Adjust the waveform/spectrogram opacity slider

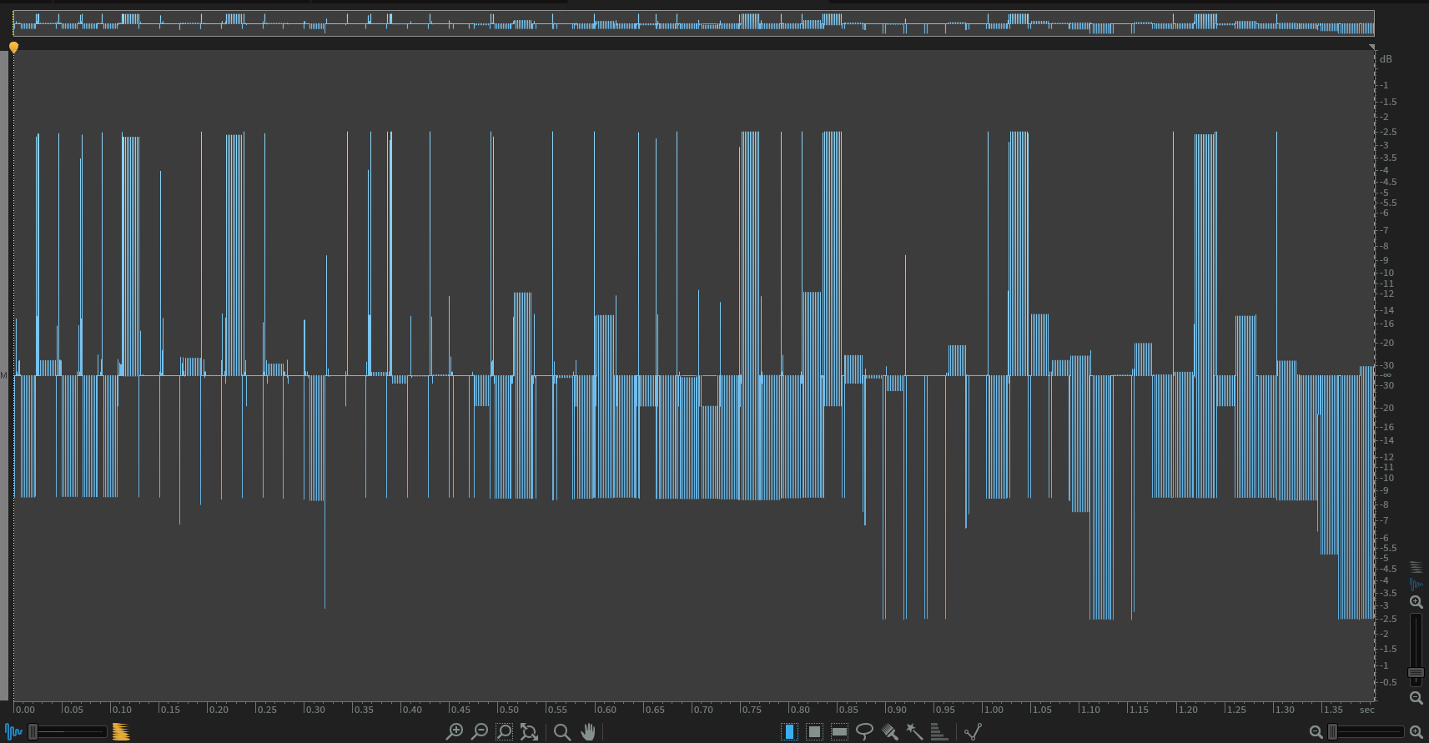point(68,732)
